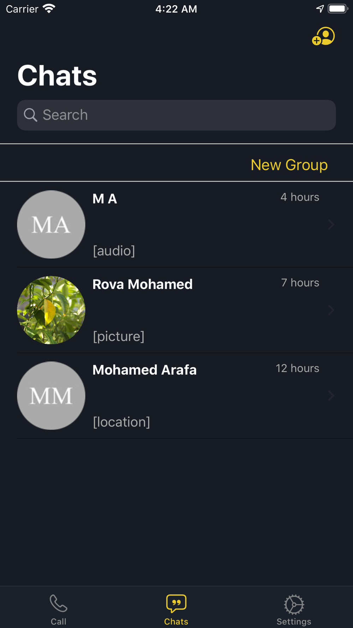The height and width of the screenshot is (628, 353).
Task: Tap the battery indicator icon
Action: (x=338, y=8)
